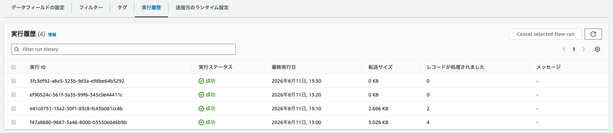Click the 5.026 KB transfer size cell
Viewport: 613px width, 133px height.
pos(378,122)
